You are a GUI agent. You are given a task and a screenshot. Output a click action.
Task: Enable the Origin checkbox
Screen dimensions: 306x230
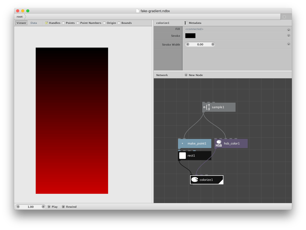(x=104, y=23)
